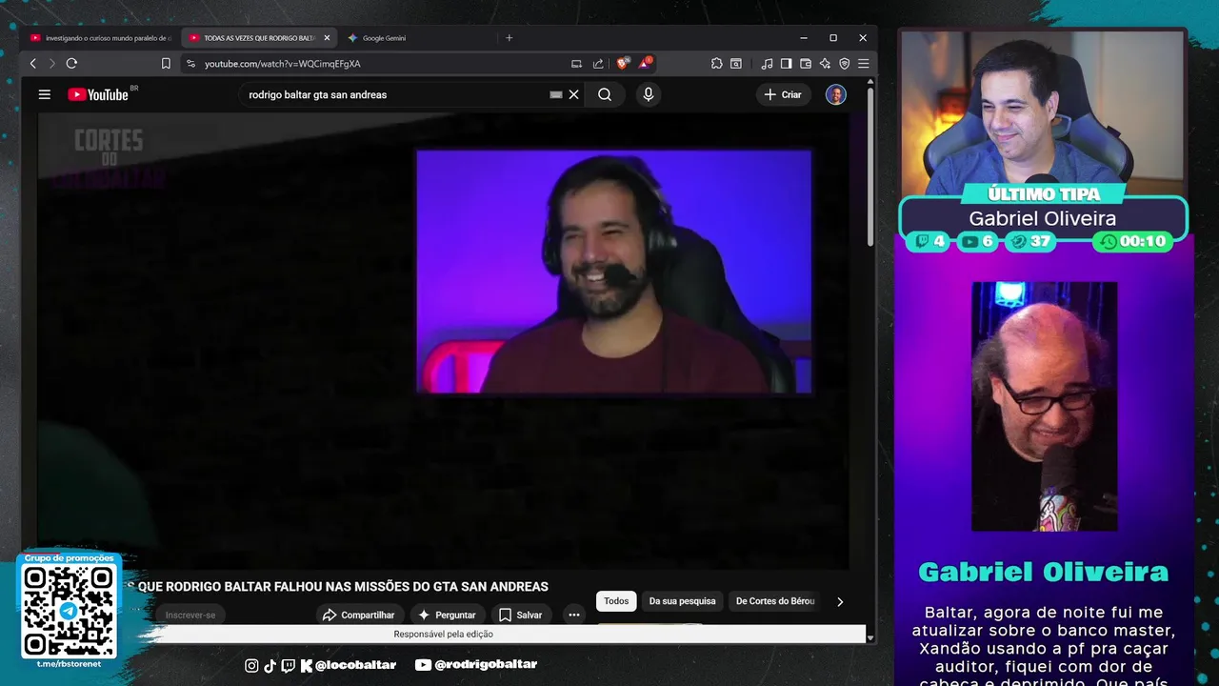Save the video with the Salvar button
Viewport: 1219px width, 686px height.
520,615
